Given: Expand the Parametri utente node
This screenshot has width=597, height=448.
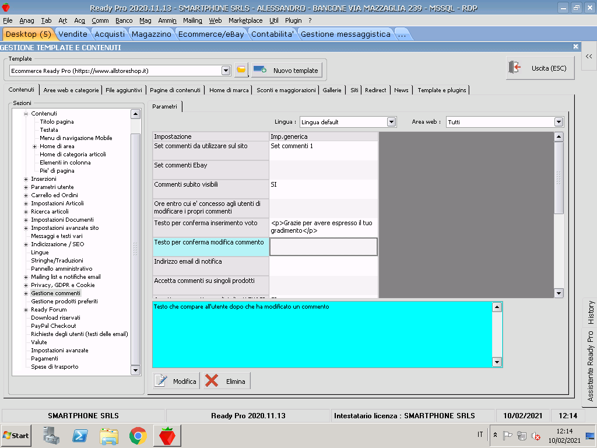Looking at the screenshot, I should click(x=26, y=187).
